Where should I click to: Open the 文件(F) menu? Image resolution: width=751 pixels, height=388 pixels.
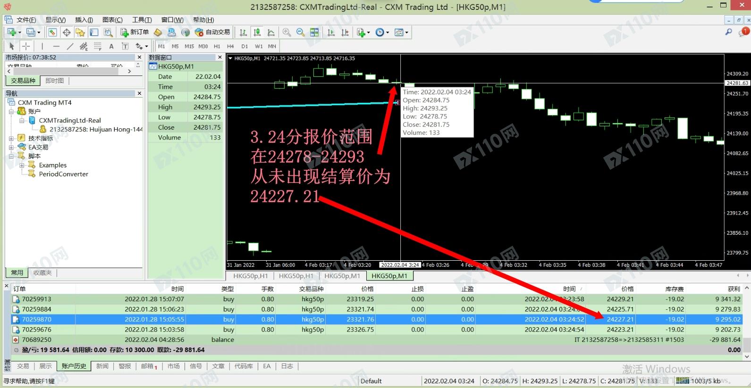(26, 20)
